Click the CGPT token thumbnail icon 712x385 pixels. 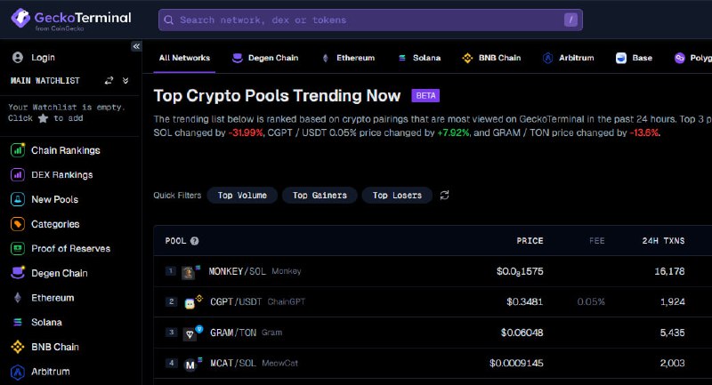click(190, 303)
